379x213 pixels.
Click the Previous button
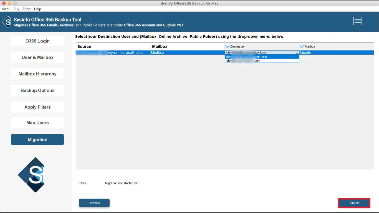coord(94,203)
